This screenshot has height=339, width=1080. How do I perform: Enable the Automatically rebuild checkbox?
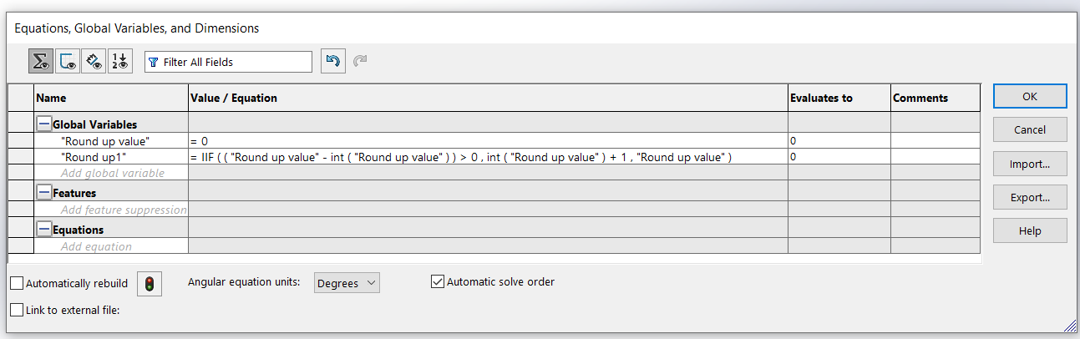(x=17, y=283)
